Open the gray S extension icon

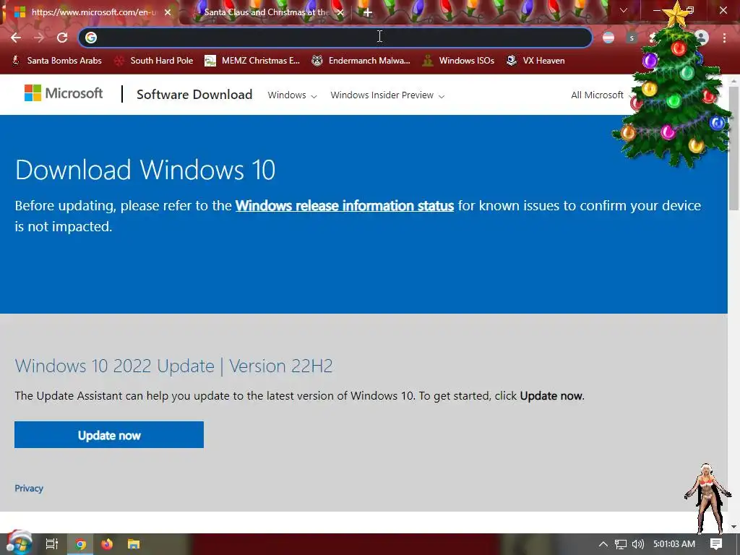point(632,38)
